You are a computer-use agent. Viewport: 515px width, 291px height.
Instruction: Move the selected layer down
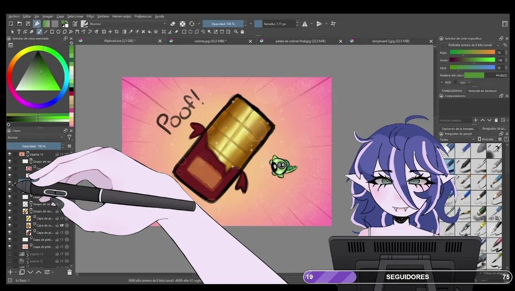click(x=30, y=272)
